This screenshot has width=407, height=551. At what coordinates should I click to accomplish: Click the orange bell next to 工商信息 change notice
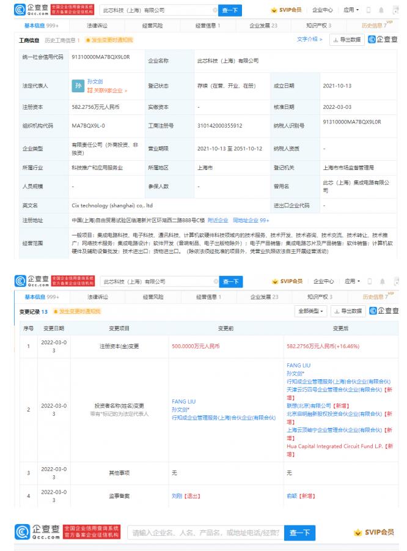[x=88, y=40]
